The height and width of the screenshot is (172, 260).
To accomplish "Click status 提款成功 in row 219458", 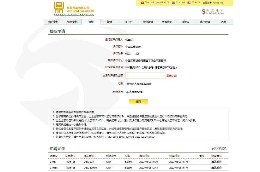I will (x=216, y=168).
